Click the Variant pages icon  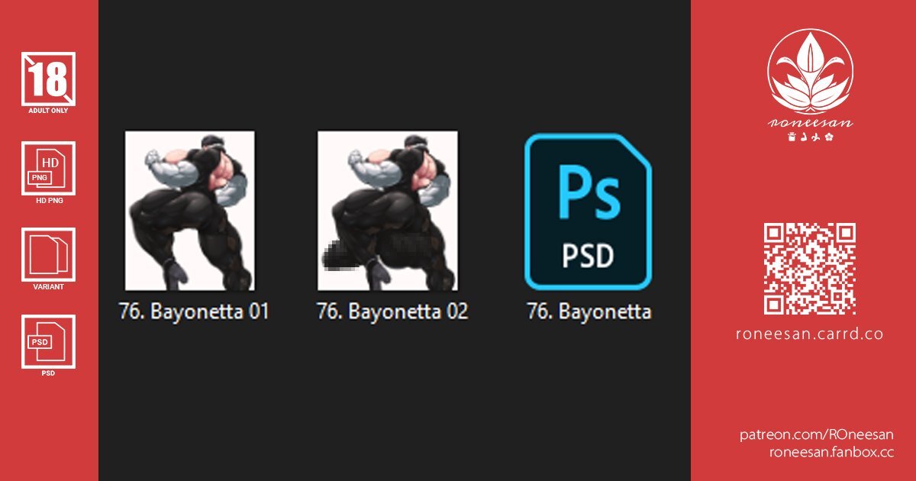pyautogui.click(x=48, y=255)
